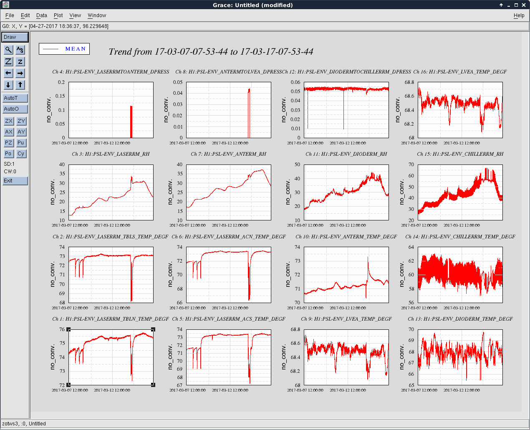Click the ZX zoom x-axis button

(9, 121)
